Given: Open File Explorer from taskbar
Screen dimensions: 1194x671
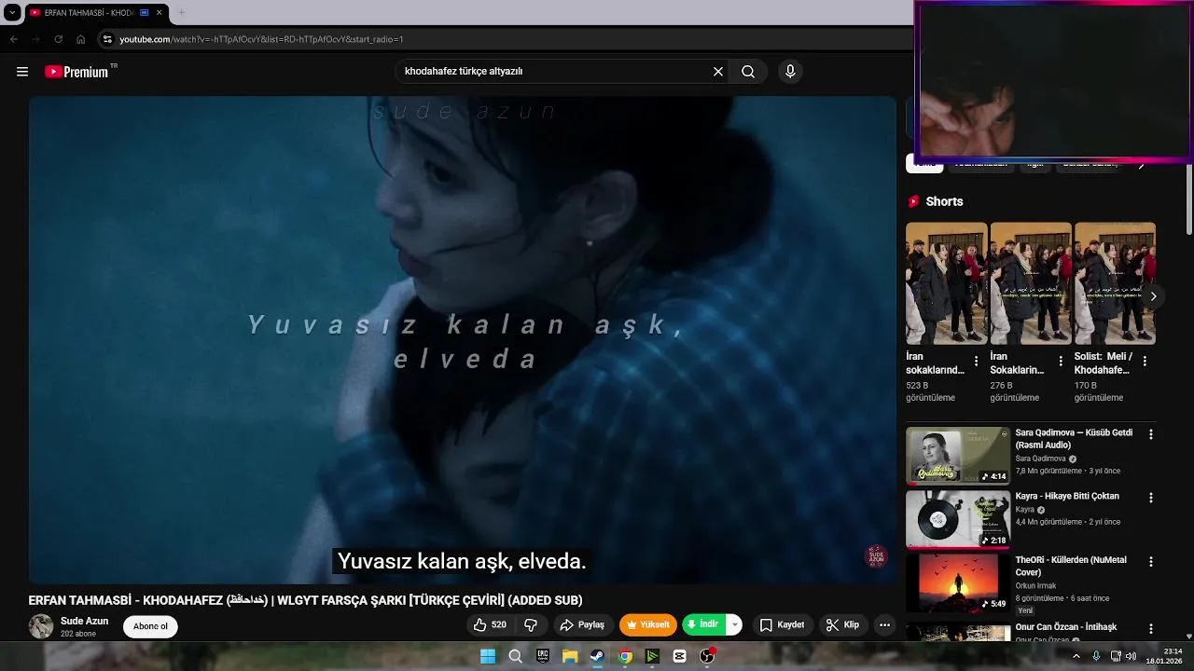Looking at the screenshot, I should (x=570, y=656).
